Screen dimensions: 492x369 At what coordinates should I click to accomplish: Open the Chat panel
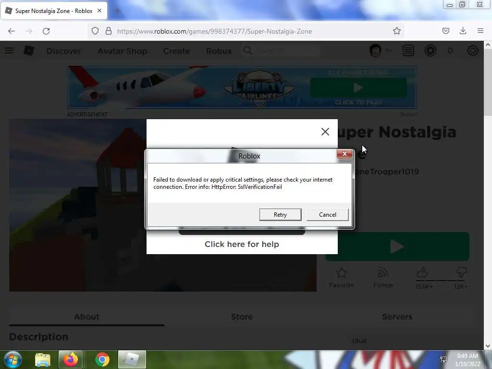pos(359,341)
